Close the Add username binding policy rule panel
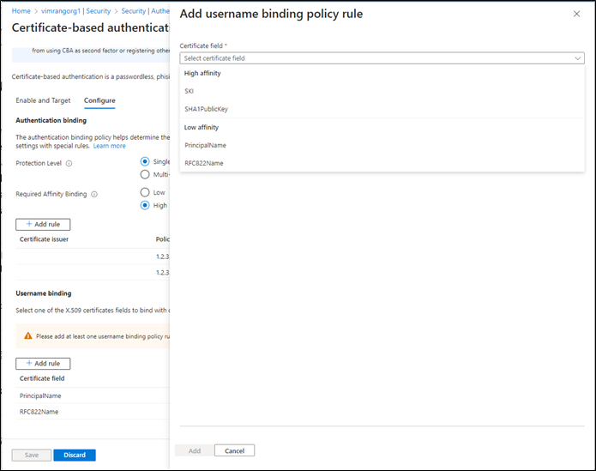The width and height of the screenshot is (596, 471). (x=576, y=14)
